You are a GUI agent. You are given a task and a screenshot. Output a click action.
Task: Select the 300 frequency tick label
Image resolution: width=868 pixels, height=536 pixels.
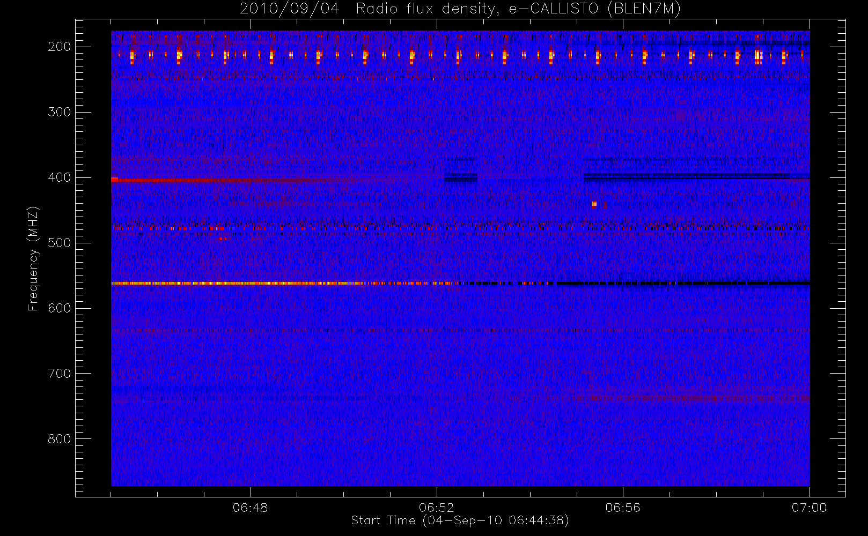(60, 112)
